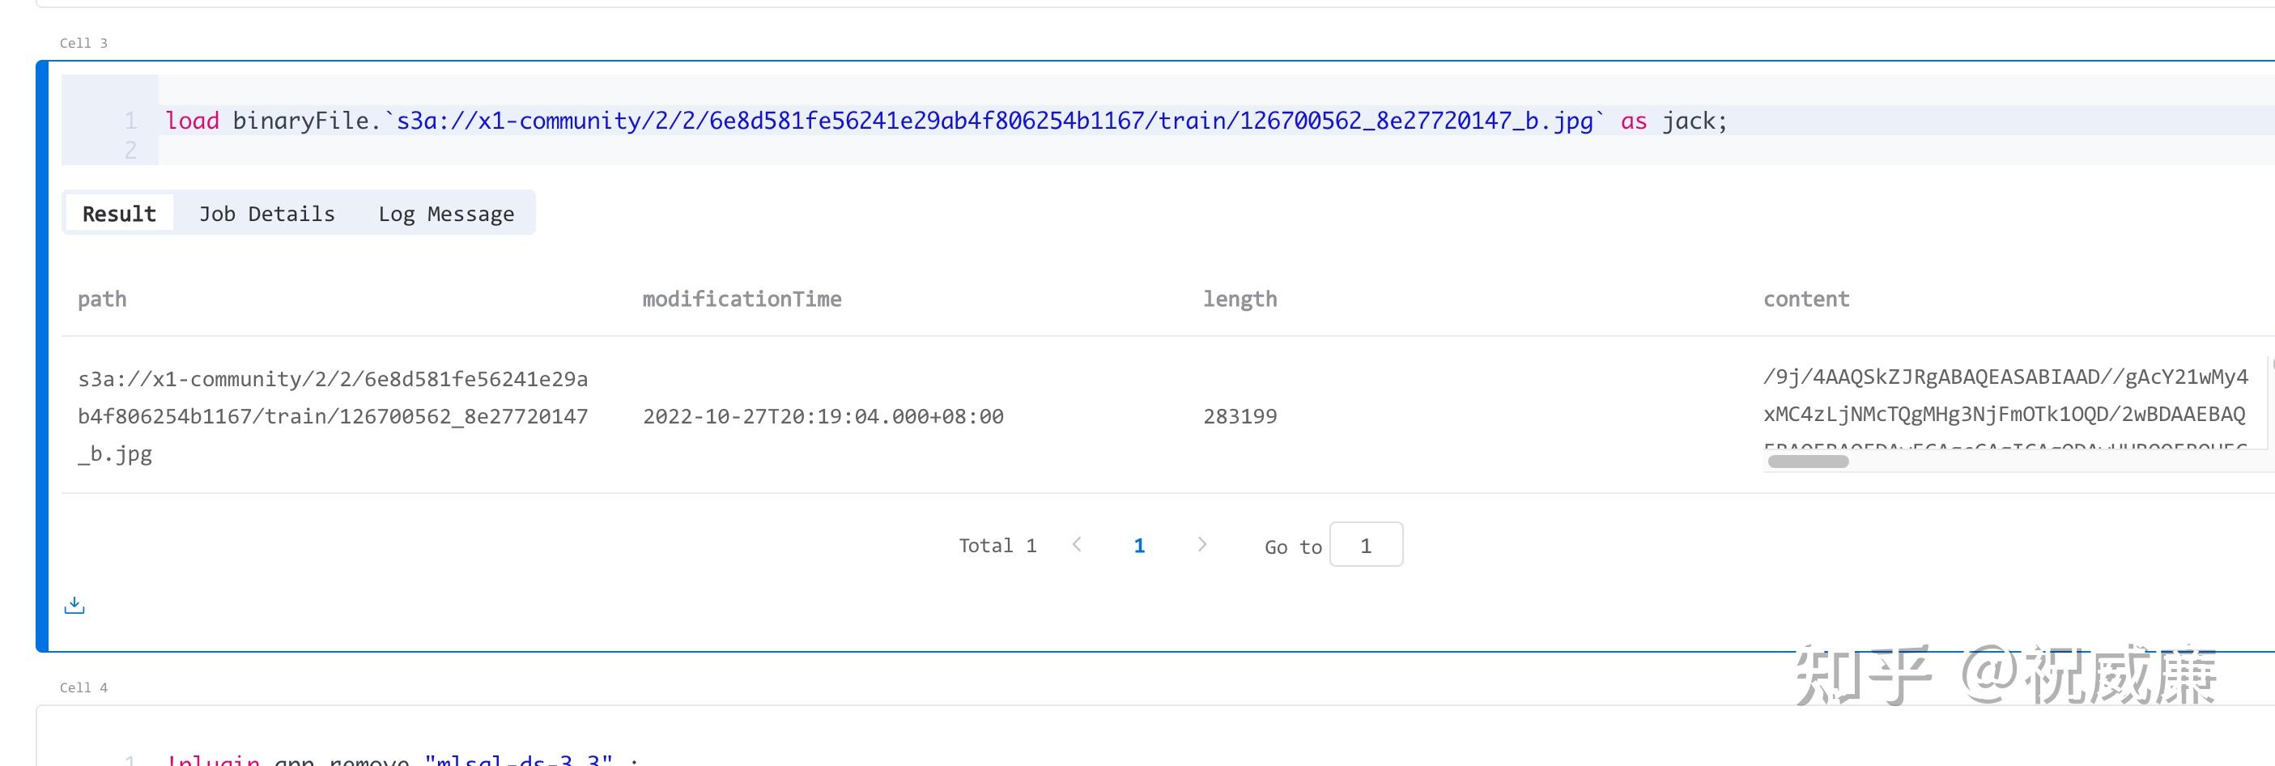Open the Job Details tab
This screenshot has height=766, width=2275.
266,214
